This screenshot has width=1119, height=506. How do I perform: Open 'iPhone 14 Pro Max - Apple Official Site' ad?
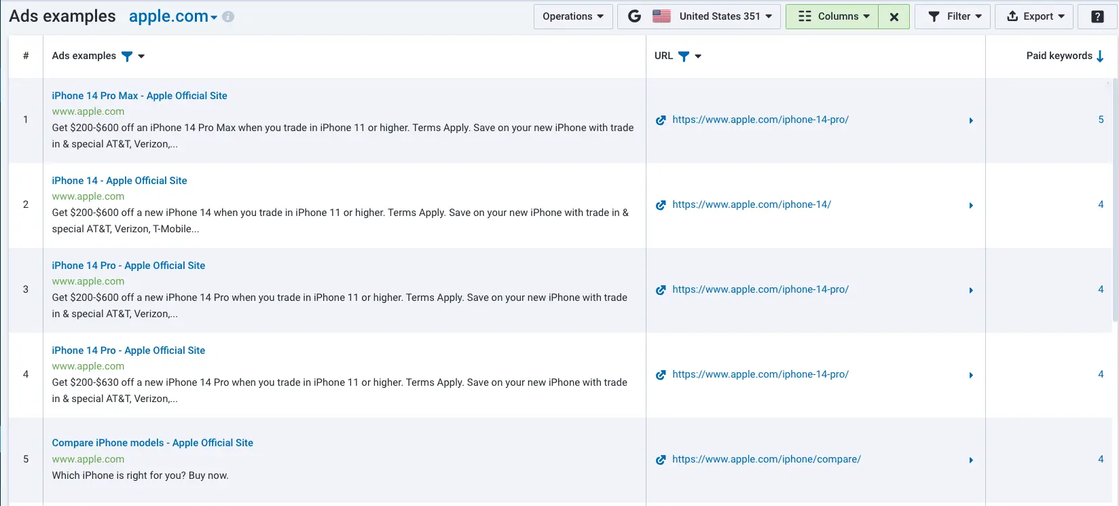tap(139, 96)
